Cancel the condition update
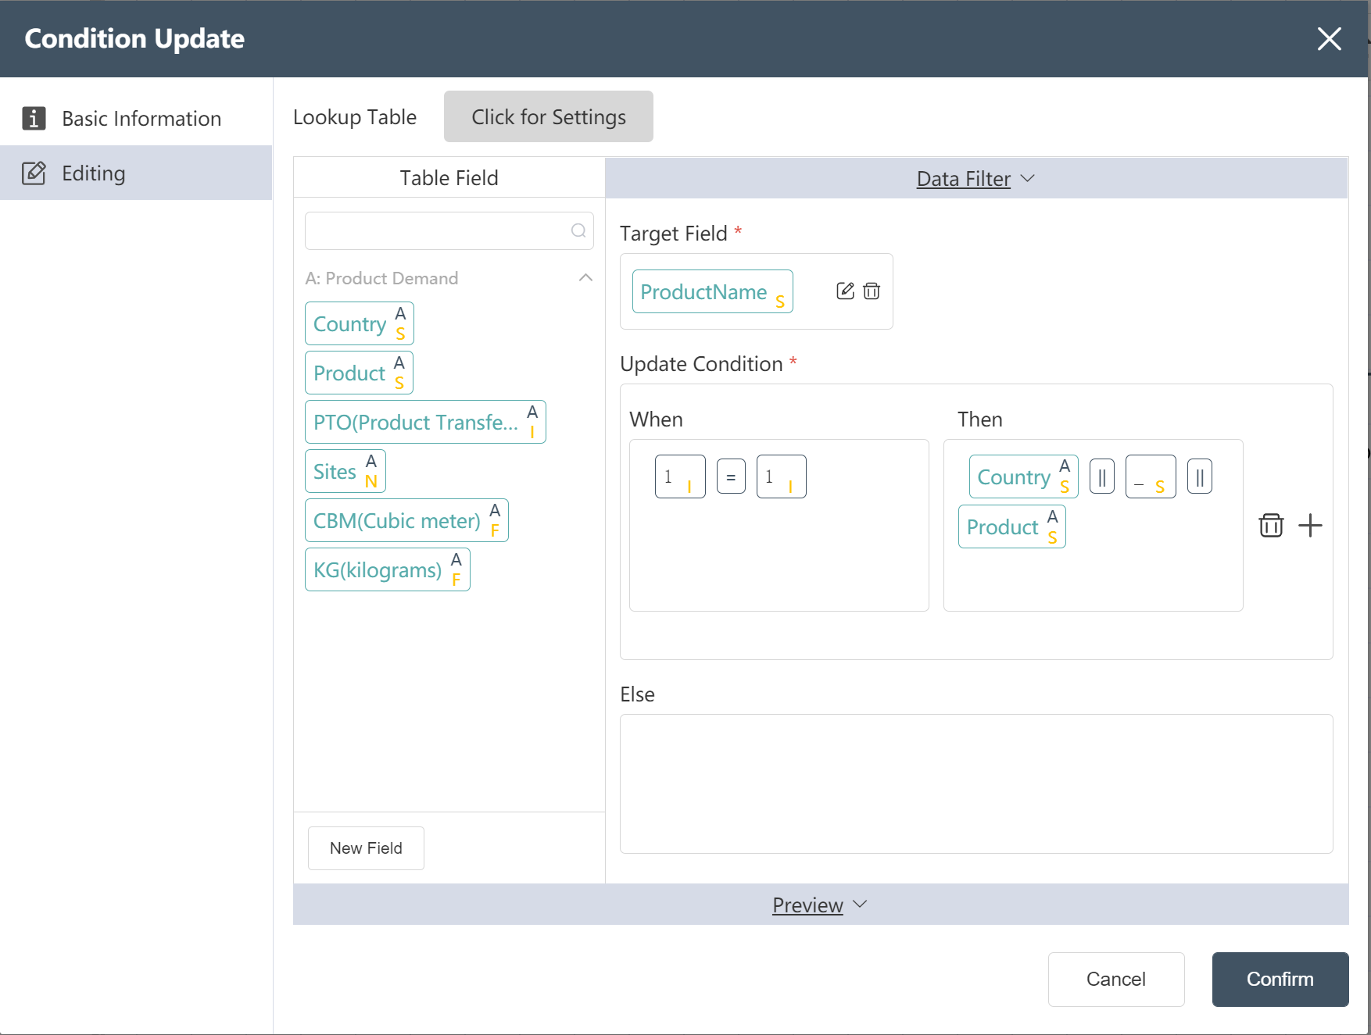Screen dimensions: 1371x1035 [1116, 980]
